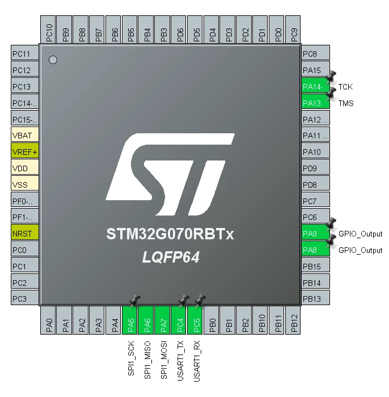Select pin PB12 on bottom row

point(293,320)
